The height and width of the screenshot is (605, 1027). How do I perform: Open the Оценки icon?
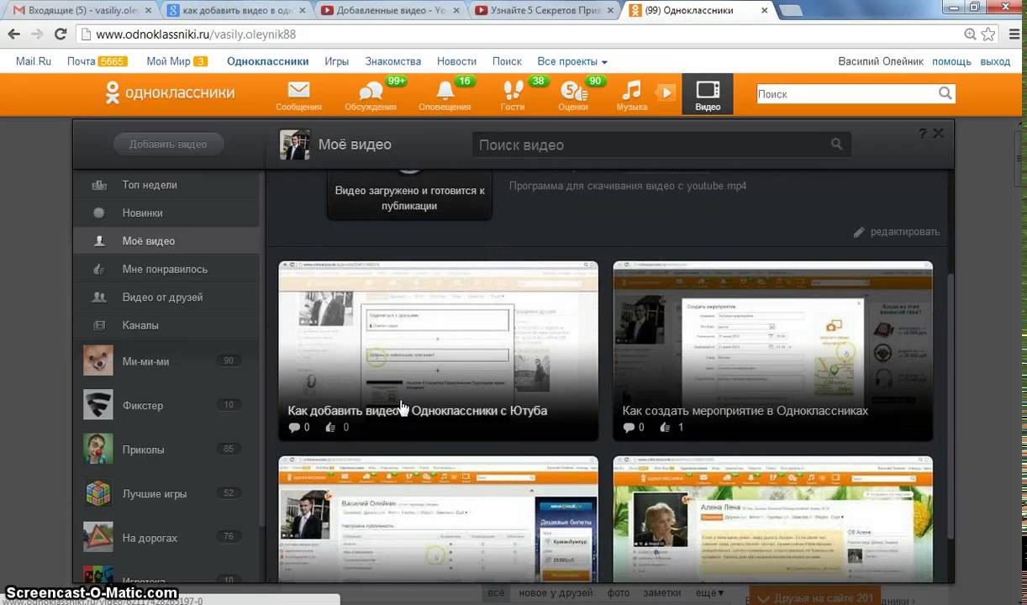click(572, 91)
